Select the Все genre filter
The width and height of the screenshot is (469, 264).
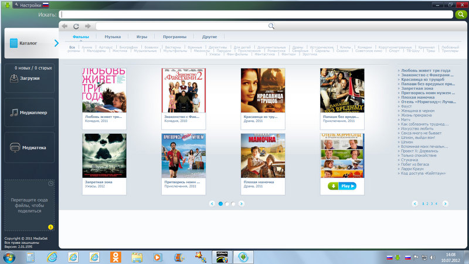coord(72,48)
